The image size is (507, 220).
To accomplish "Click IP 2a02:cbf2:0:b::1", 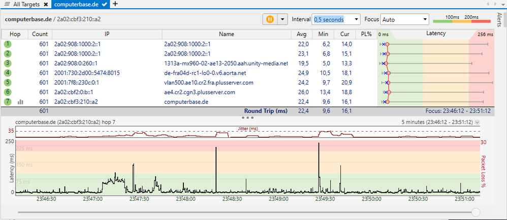I will pos(74,92).
